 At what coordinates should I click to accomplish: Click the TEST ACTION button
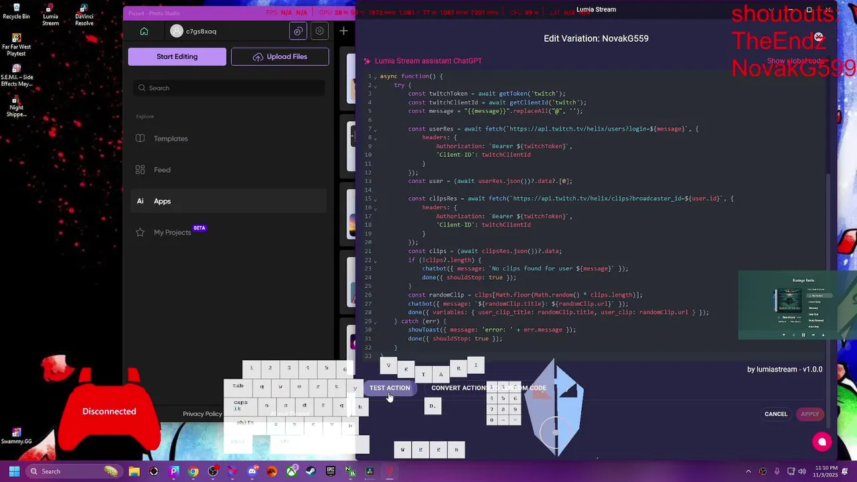pos(390,388)
